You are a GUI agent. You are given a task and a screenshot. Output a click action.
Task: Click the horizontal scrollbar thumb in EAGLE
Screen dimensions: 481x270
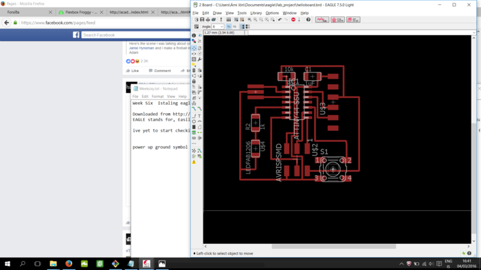tap(334, 246)
